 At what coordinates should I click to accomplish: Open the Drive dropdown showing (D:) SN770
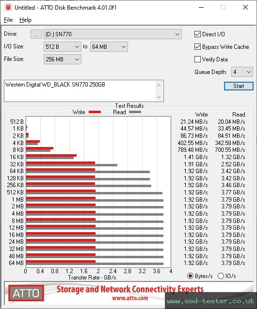coord(112,34)
